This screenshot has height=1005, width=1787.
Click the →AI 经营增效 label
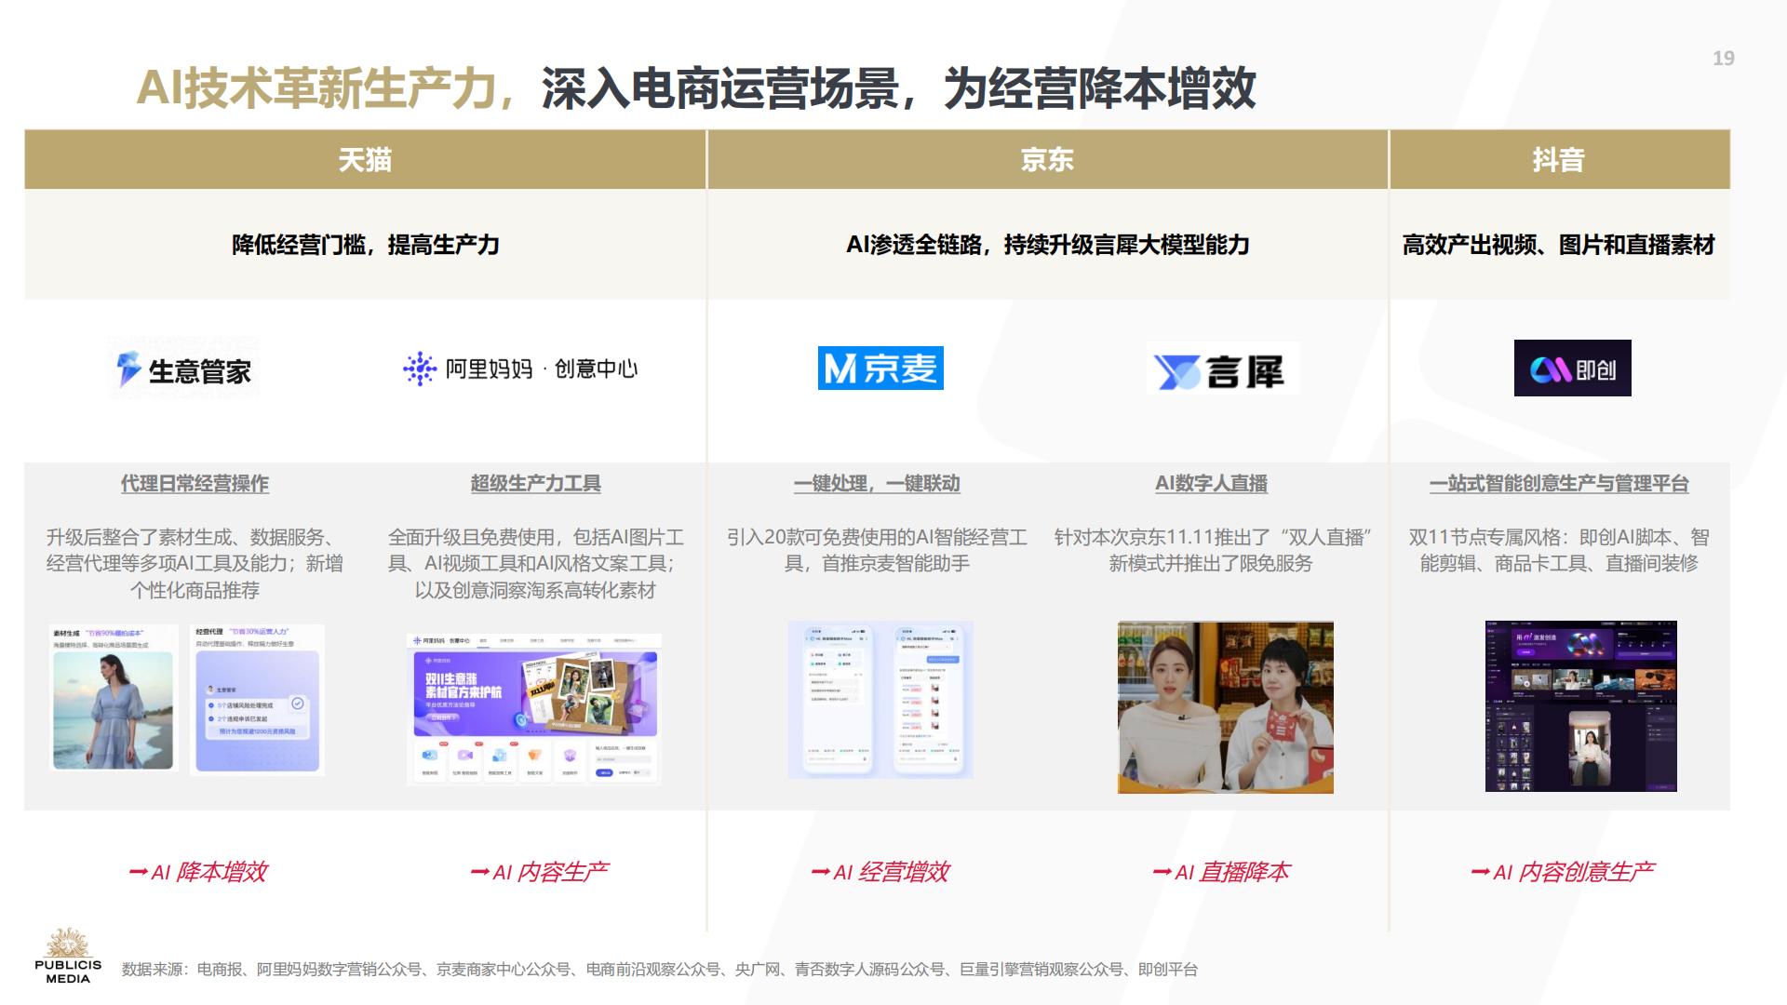pyautogui.click(x=880, y=872)
